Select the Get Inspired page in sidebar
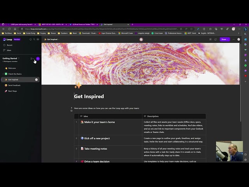 coord(20,79)
